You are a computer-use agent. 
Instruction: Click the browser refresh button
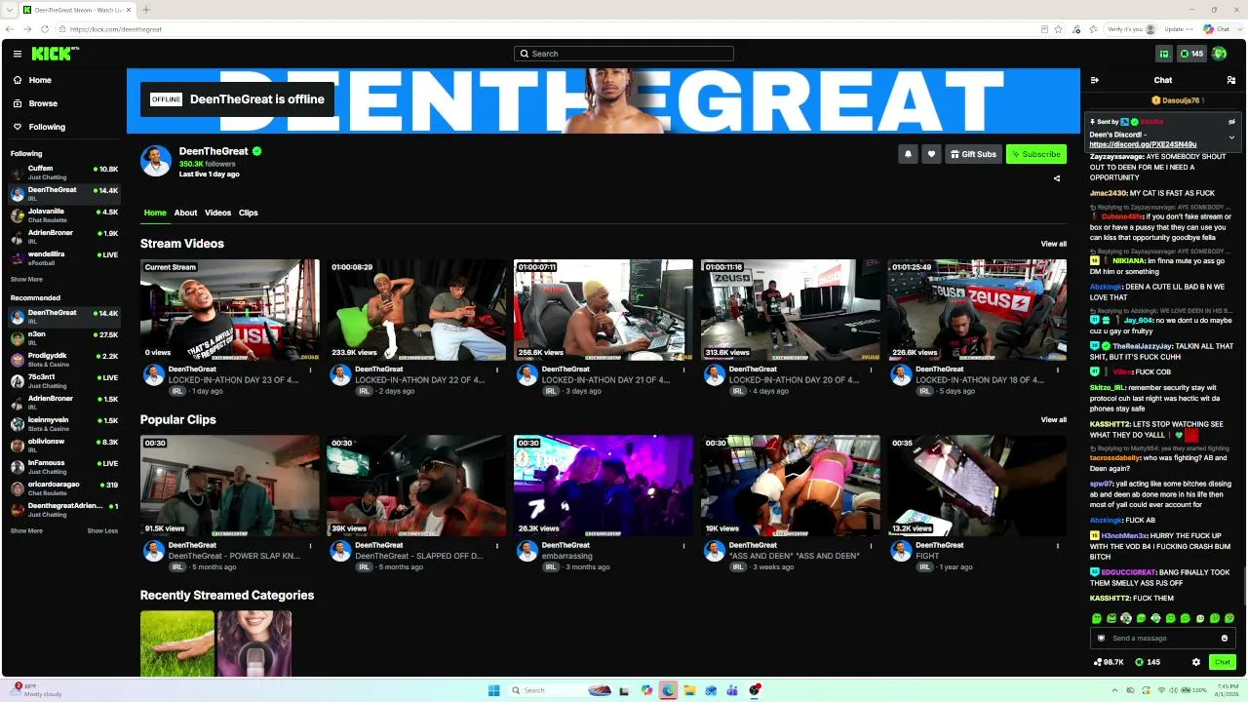47,29
